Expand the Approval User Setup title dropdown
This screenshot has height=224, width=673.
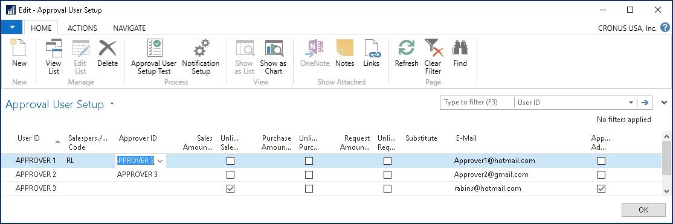[112, 104]
